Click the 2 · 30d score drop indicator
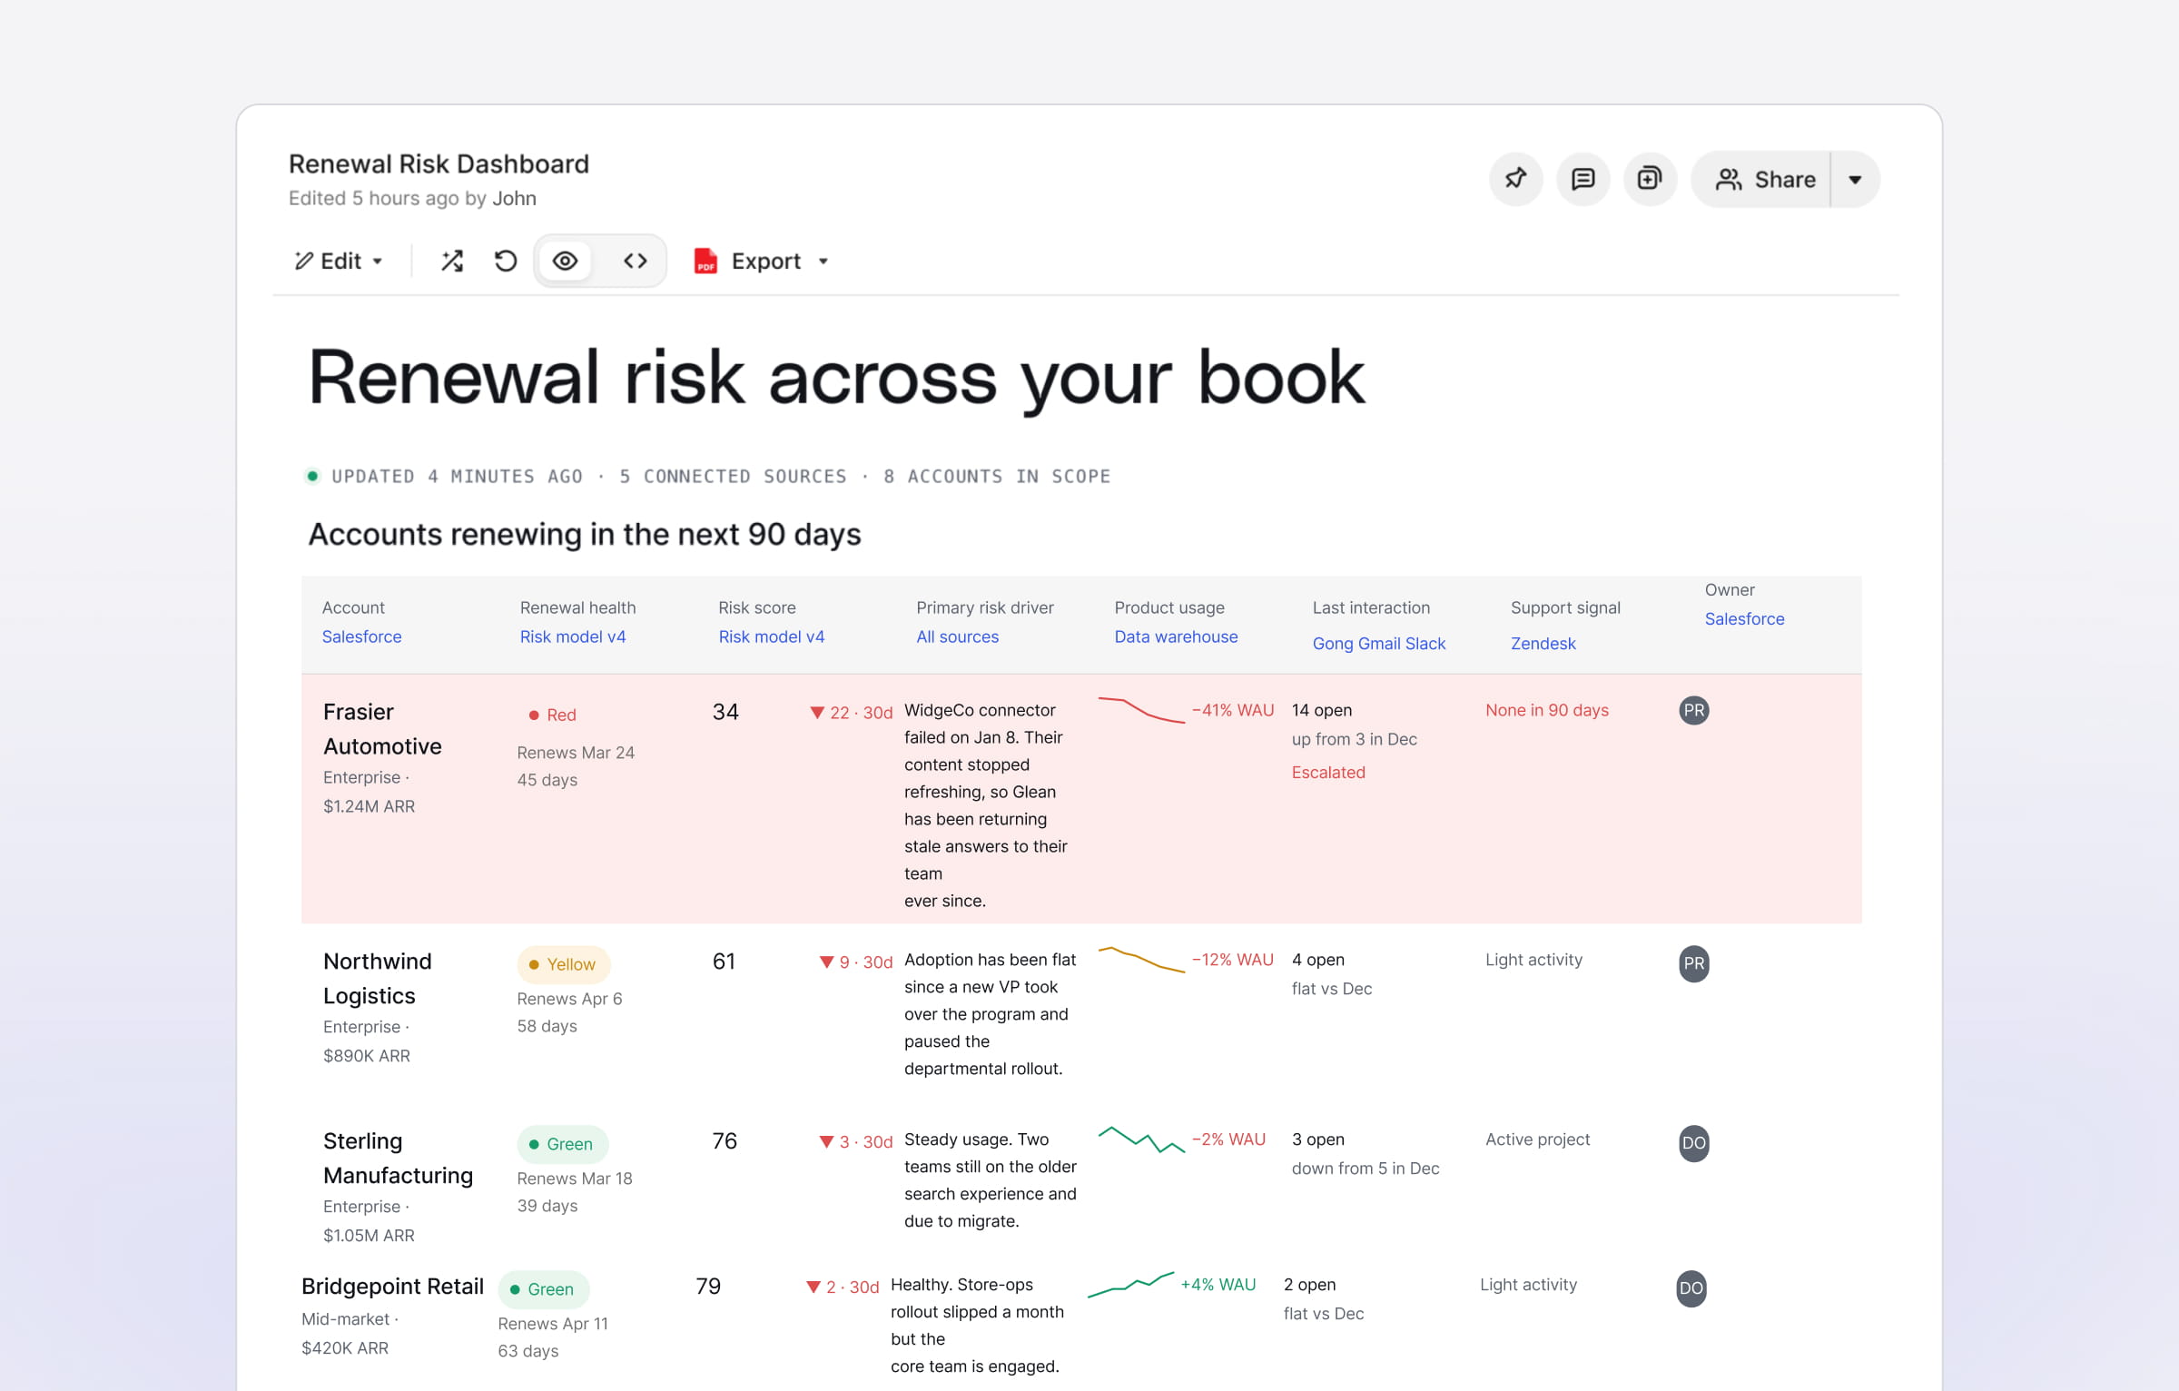Image resolution: width=2179 pixels, height=1391 pixels. coord(843,1287)
